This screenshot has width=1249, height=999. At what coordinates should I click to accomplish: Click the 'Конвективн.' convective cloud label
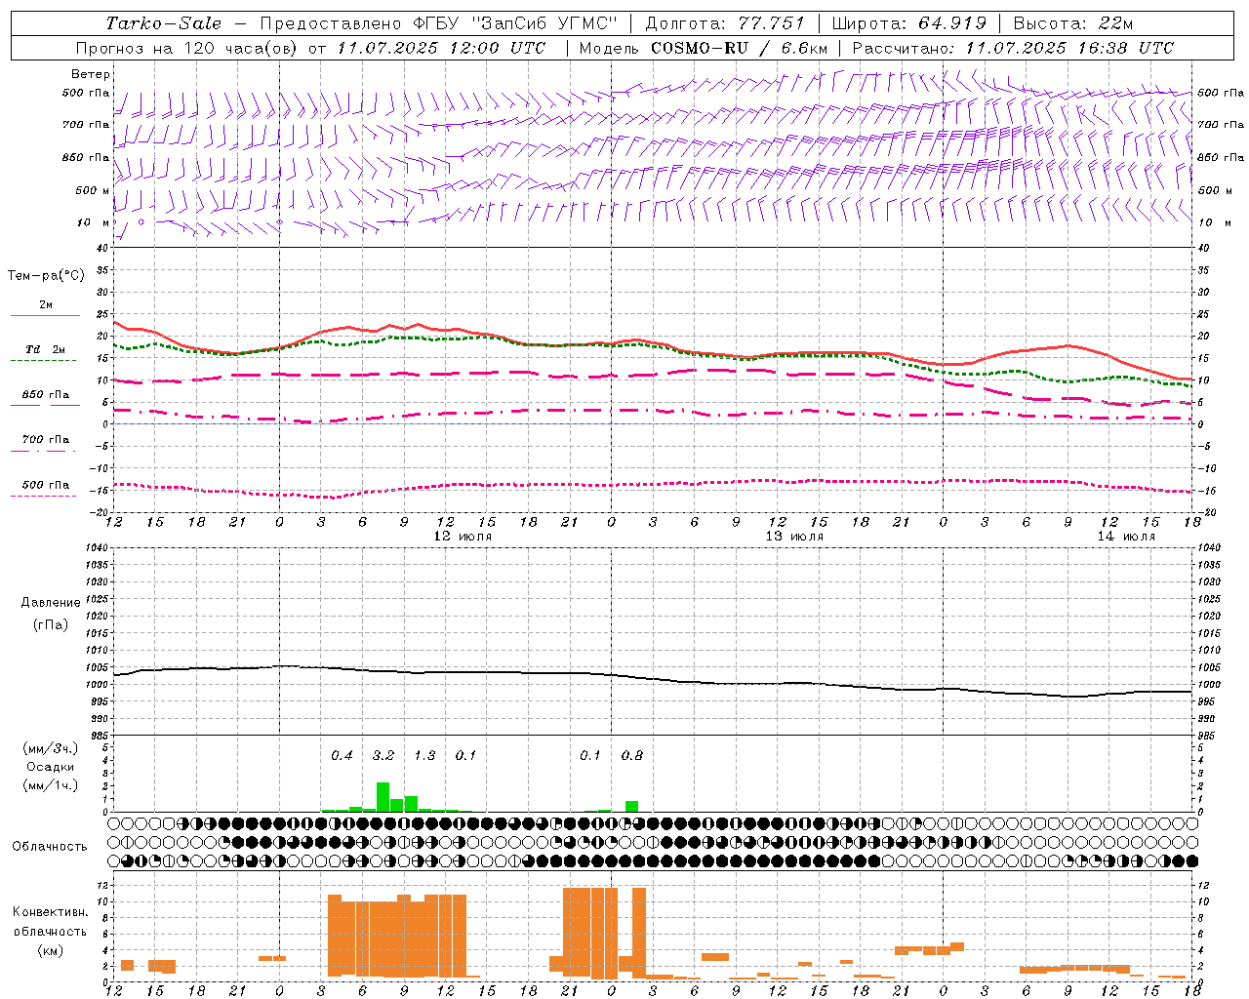click(x=50, y=912)
